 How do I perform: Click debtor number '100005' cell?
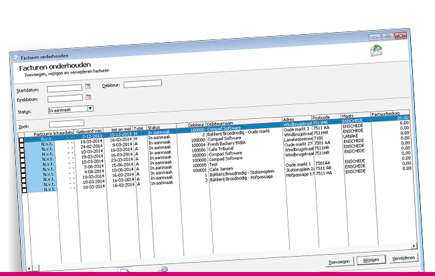[199, 165]
